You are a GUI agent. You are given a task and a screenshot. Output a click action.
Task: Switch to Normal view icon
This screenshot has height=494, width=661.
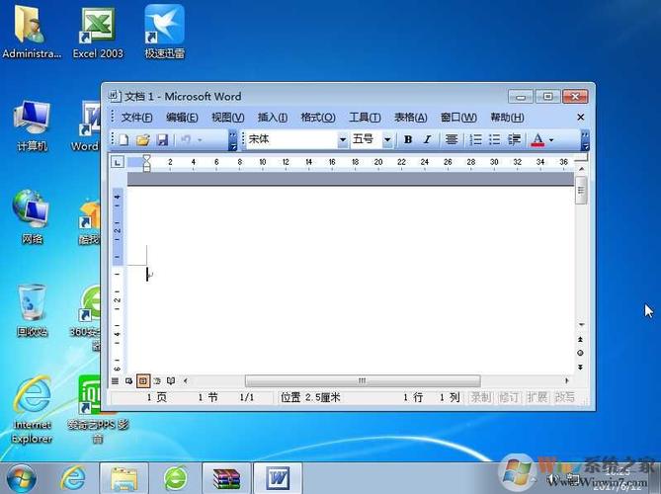(115, 381)
